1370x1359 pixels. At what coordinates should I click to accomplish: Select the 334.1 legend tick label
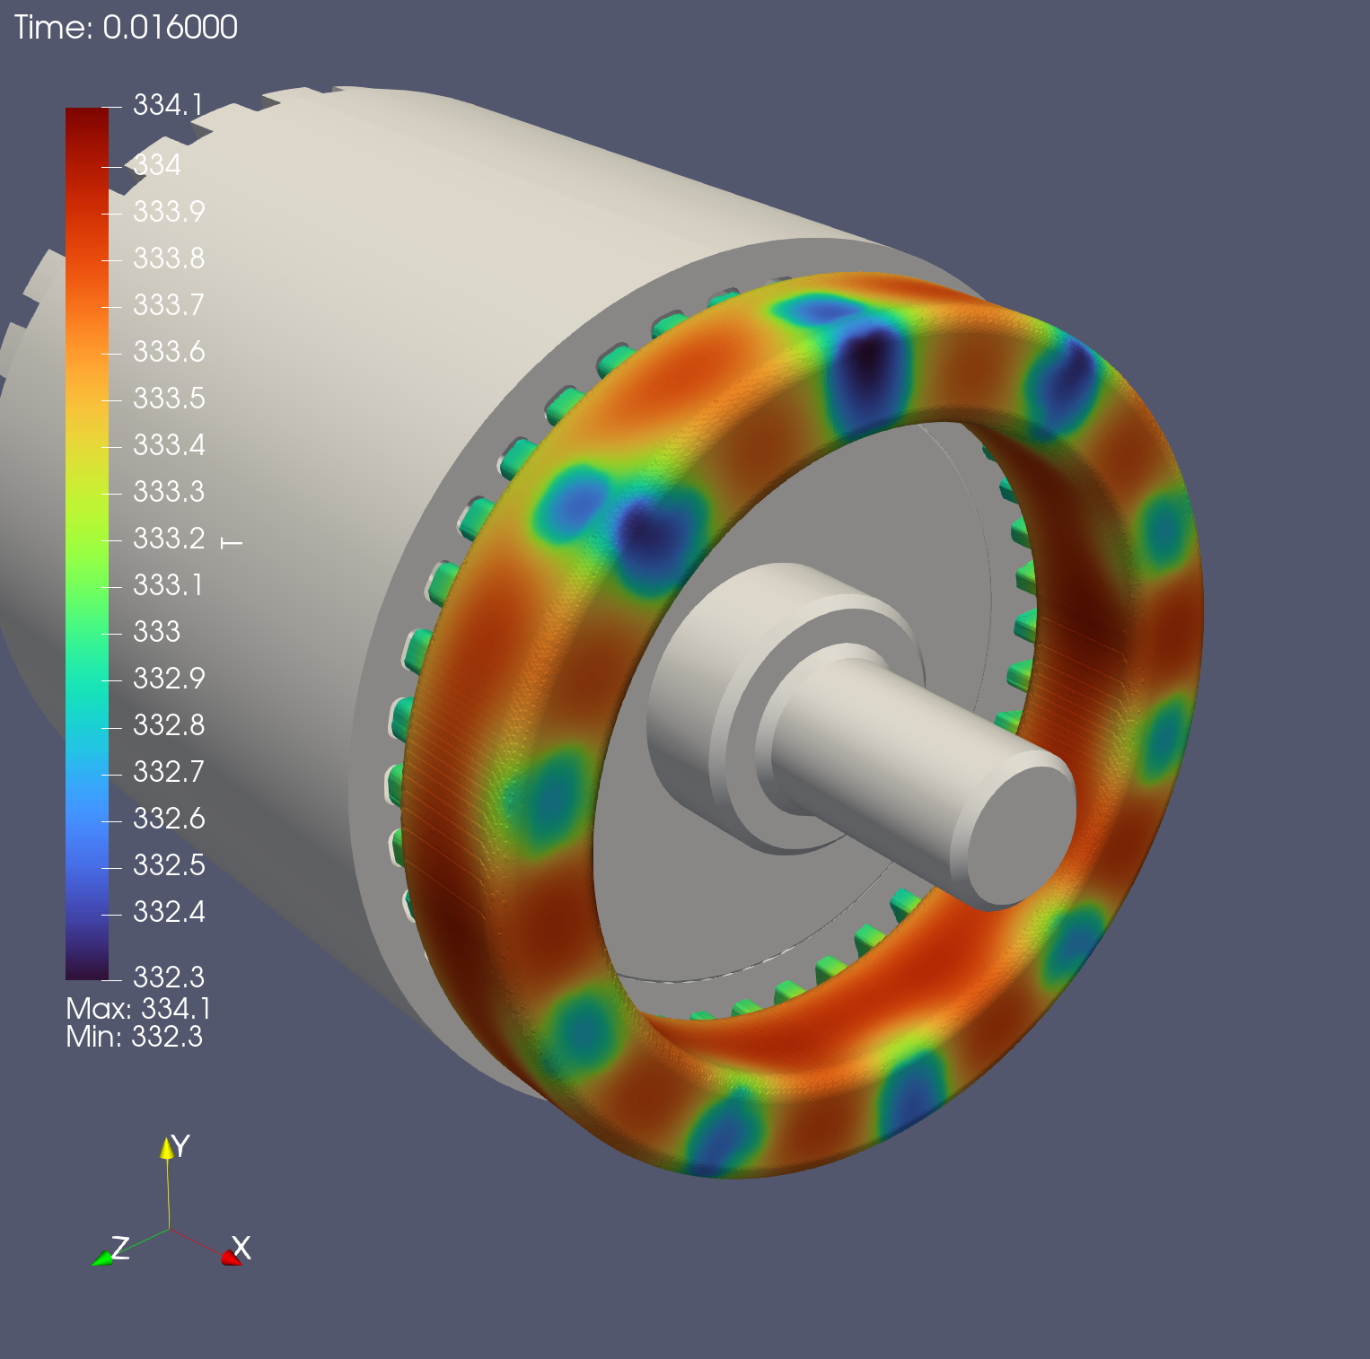(168, 105)
